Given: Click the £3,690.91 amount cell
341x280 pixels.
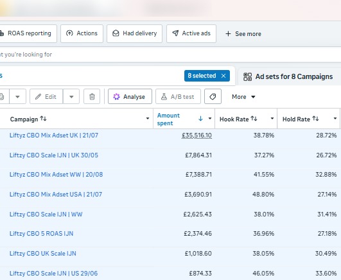Looking at the screenshot, I should tap(198, 195).
